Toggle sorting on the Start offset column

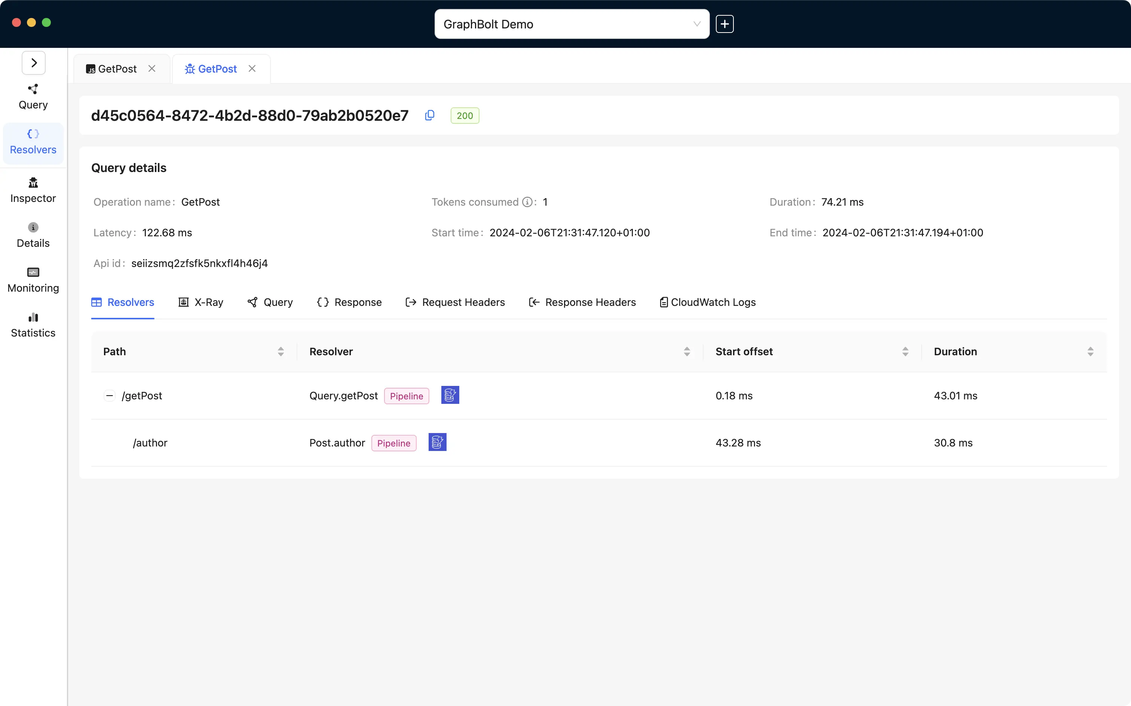point(905,351)
